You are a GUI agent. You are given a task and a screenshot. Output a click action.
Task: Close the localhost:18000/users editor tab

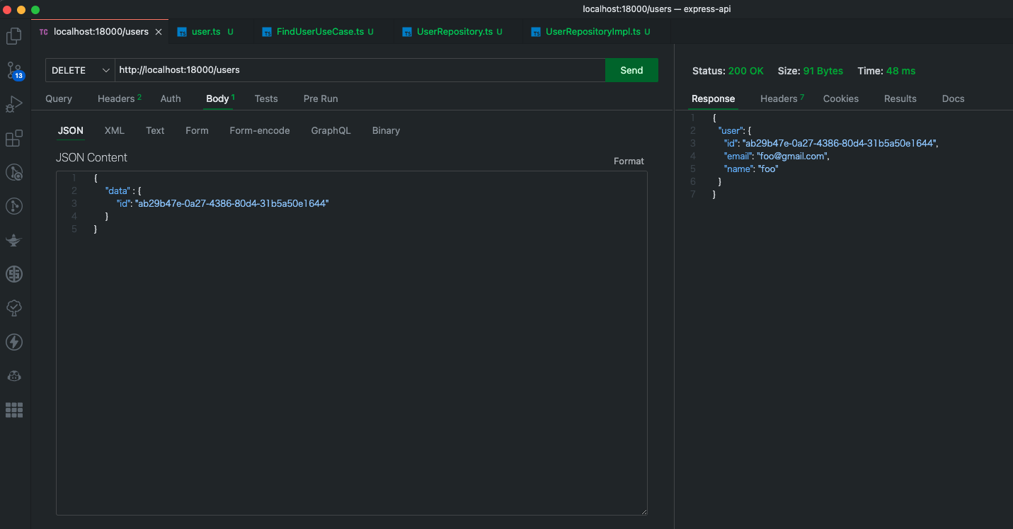159,32
